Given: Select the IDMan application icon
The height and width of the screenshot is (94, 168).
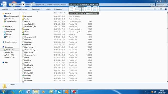Looking at the screenshot, I should (23, 34).
